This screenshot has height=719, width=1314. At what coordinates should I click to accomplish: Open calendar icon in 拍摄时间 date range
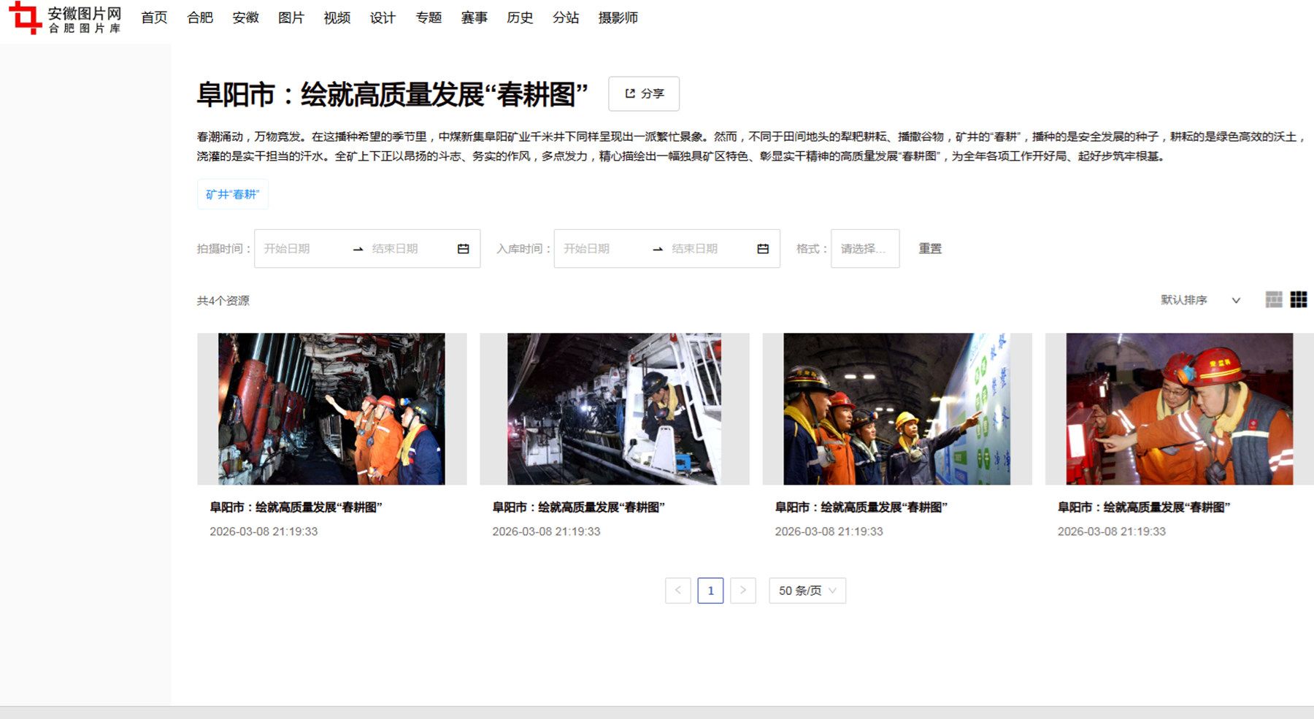pos(463,249)
